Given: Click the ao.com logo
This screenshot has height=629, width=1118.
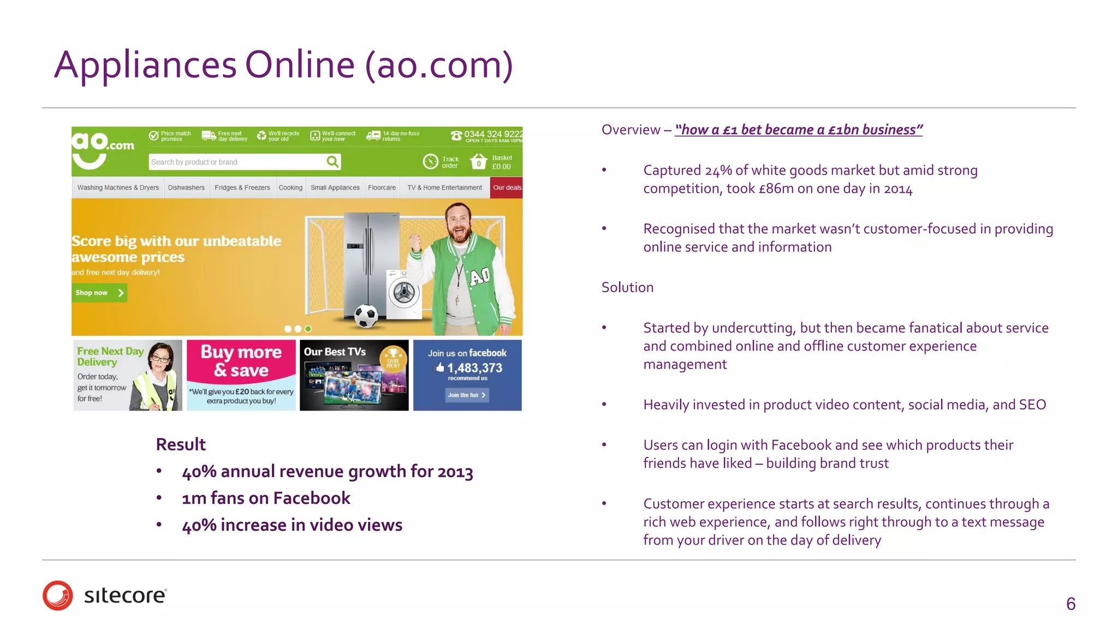Looking at the screenshot, I should [x=103, y=150].
